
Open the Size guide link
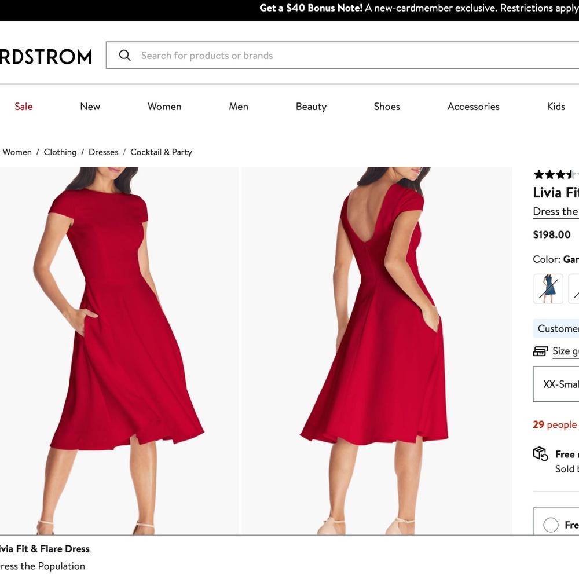point(565,351)
